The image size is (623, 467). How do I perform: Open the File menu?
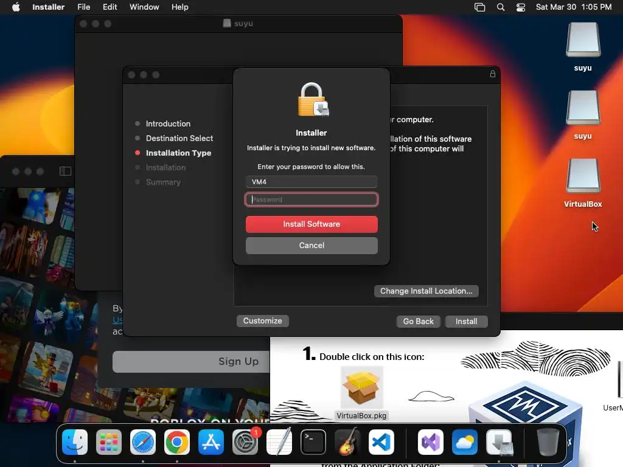83,7
